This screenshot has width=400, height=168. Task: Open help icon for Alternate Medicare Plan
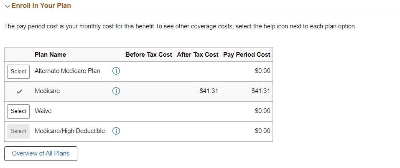(x=117, y=71)
